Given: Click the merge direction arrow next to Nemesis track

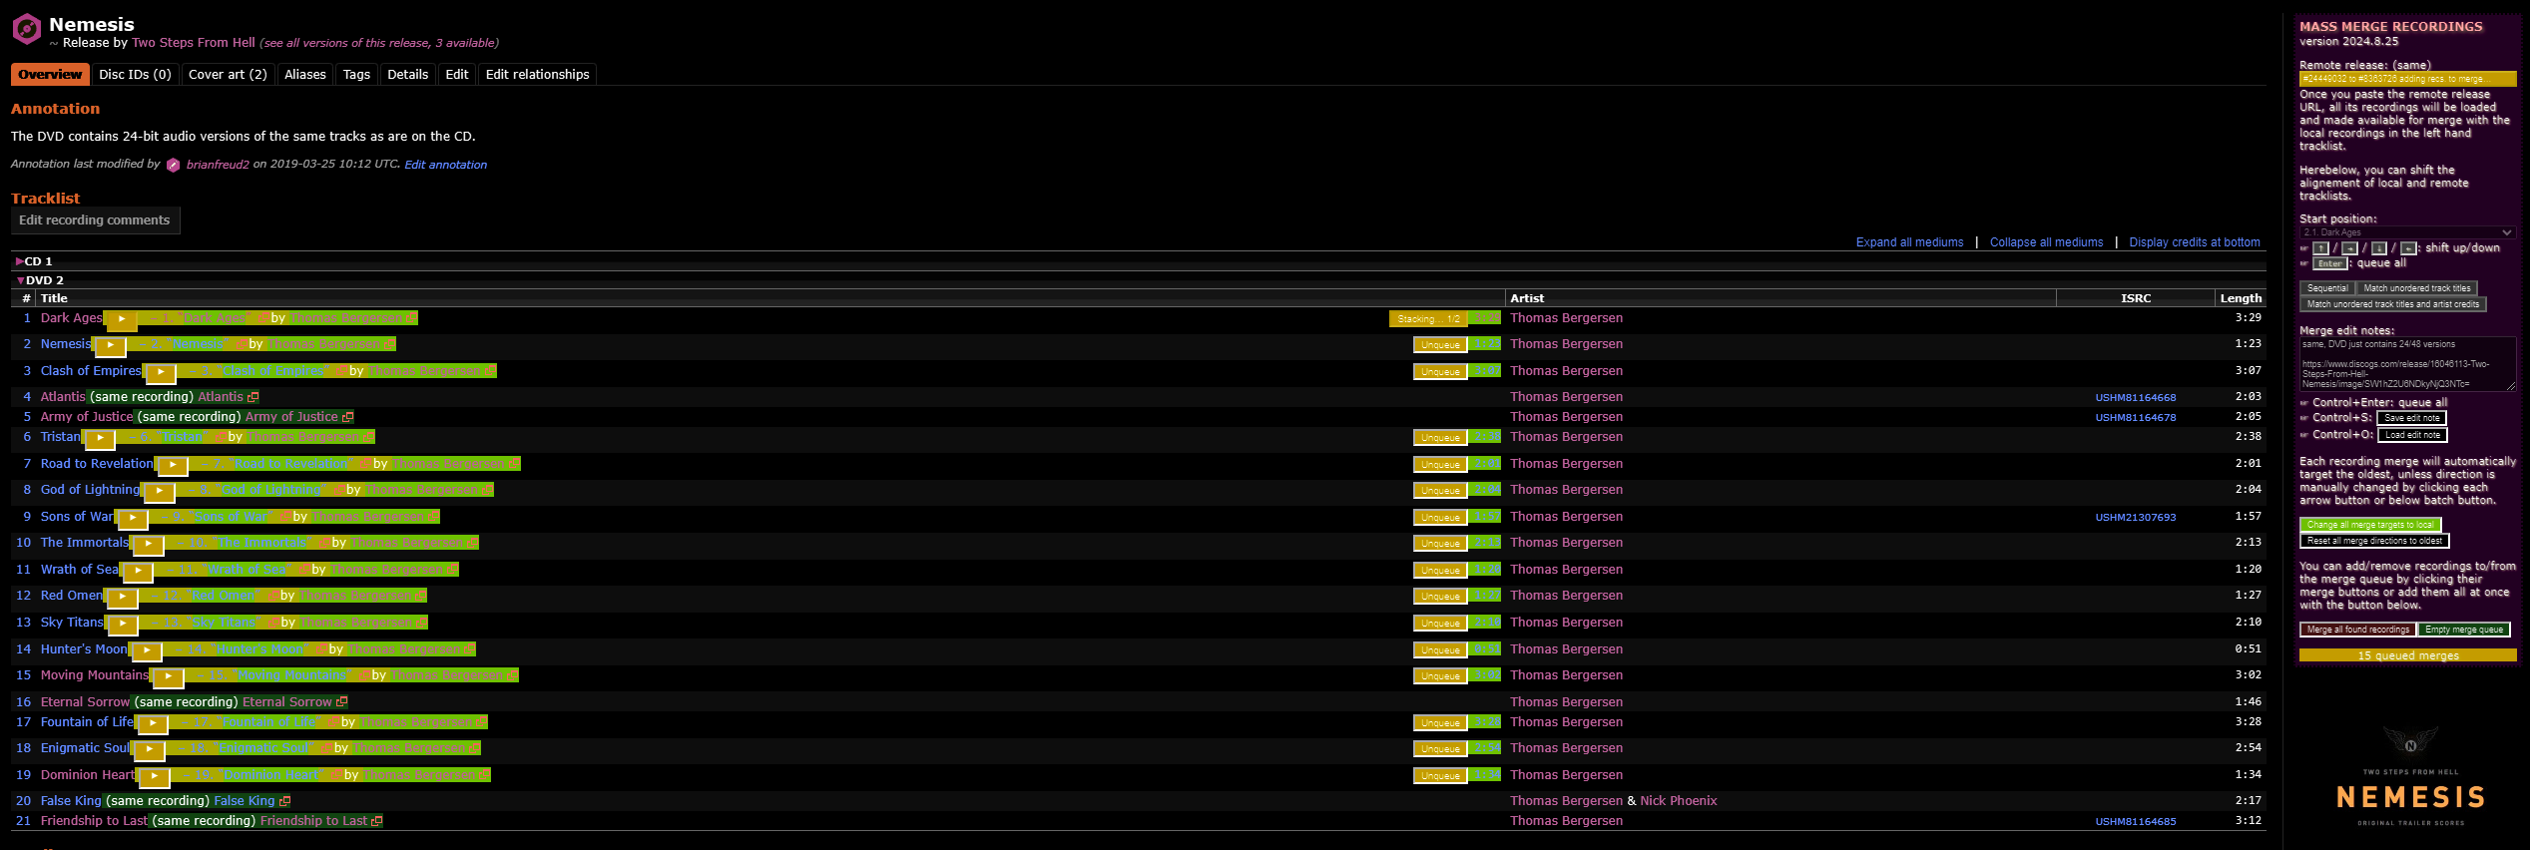Looking at the screenshot, I should click(110, 346).
